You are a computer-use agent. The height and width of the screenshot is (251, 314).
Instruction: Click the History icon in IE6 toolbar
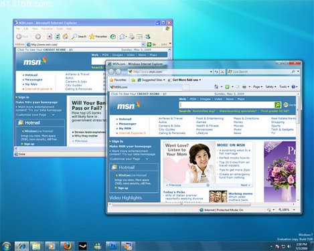click(112, 36)
